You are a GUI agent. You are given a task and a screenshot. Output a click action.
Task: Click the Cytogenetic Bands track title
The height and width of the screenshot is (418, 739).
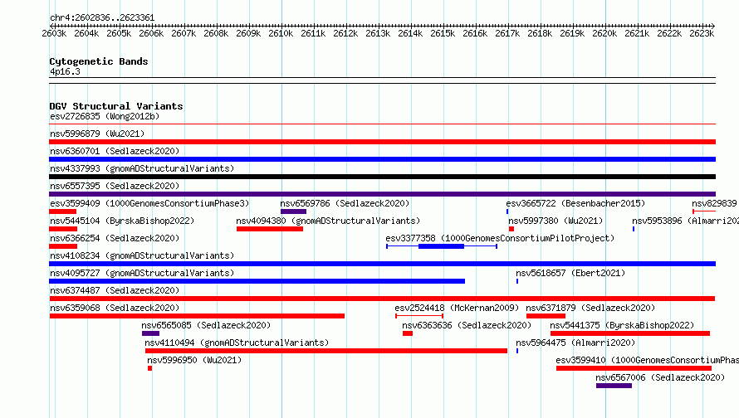click(99, 61)
